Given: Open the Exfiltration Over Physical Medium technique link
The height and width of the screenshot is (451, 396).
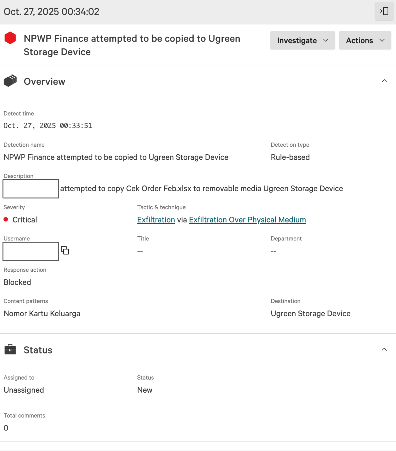Looking at the screenshot, I should click(247, 220).
